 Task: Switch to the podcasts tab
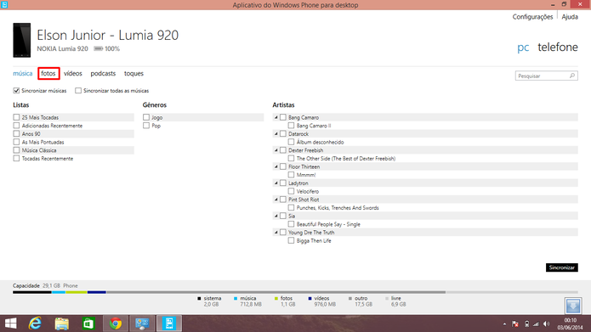pyautogui.click(x=103, y=73)
